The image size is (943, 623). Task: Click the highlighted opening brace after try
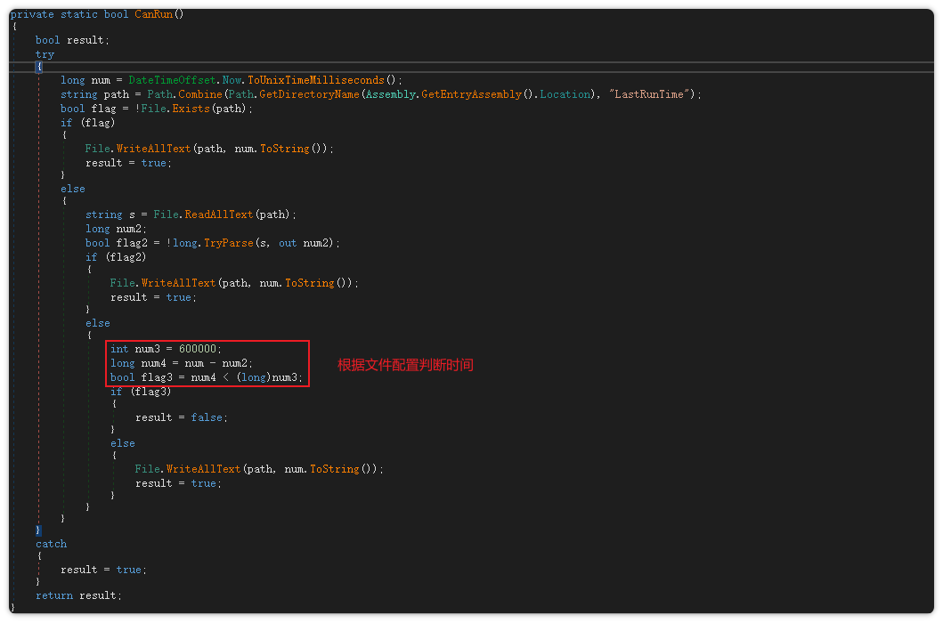click(38, 68)
